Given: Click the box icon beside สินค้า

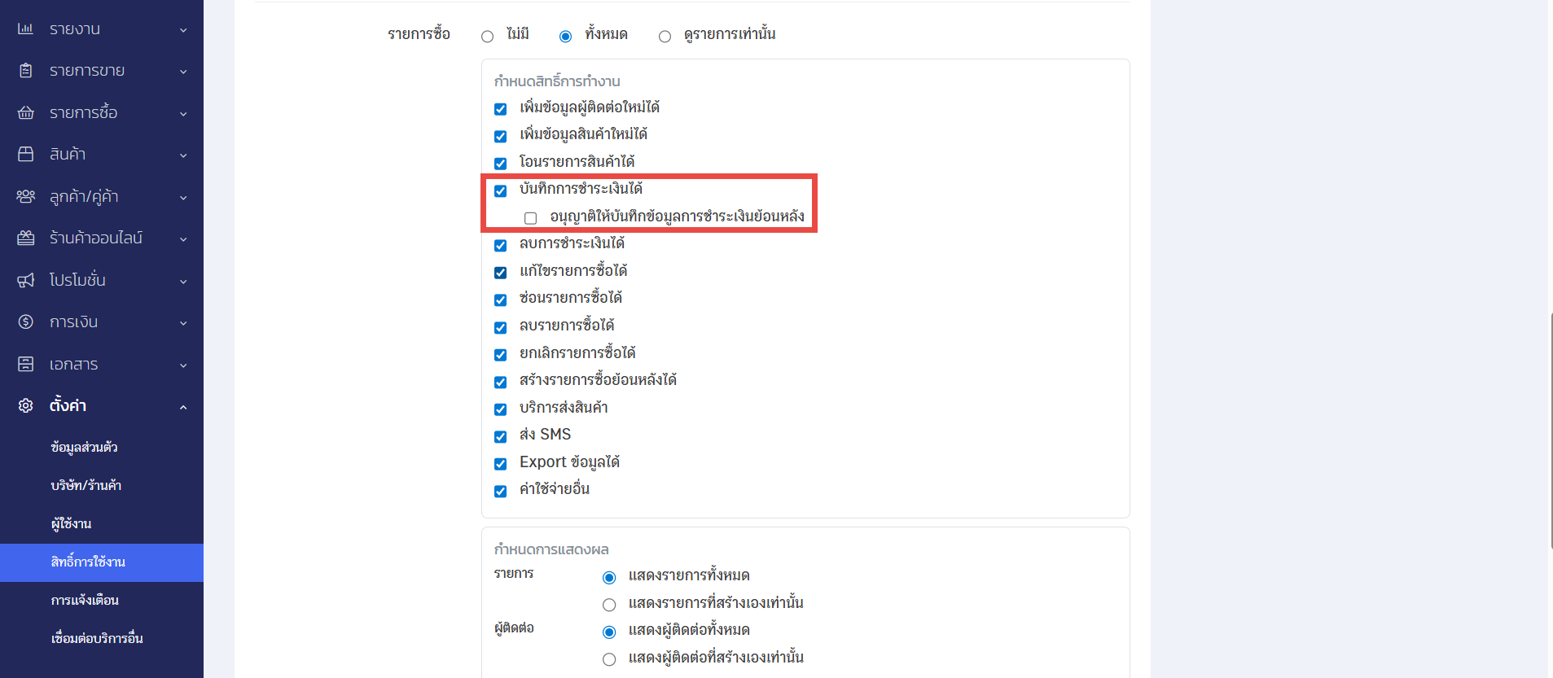Looking at the screenshot, I should [26, 155].
